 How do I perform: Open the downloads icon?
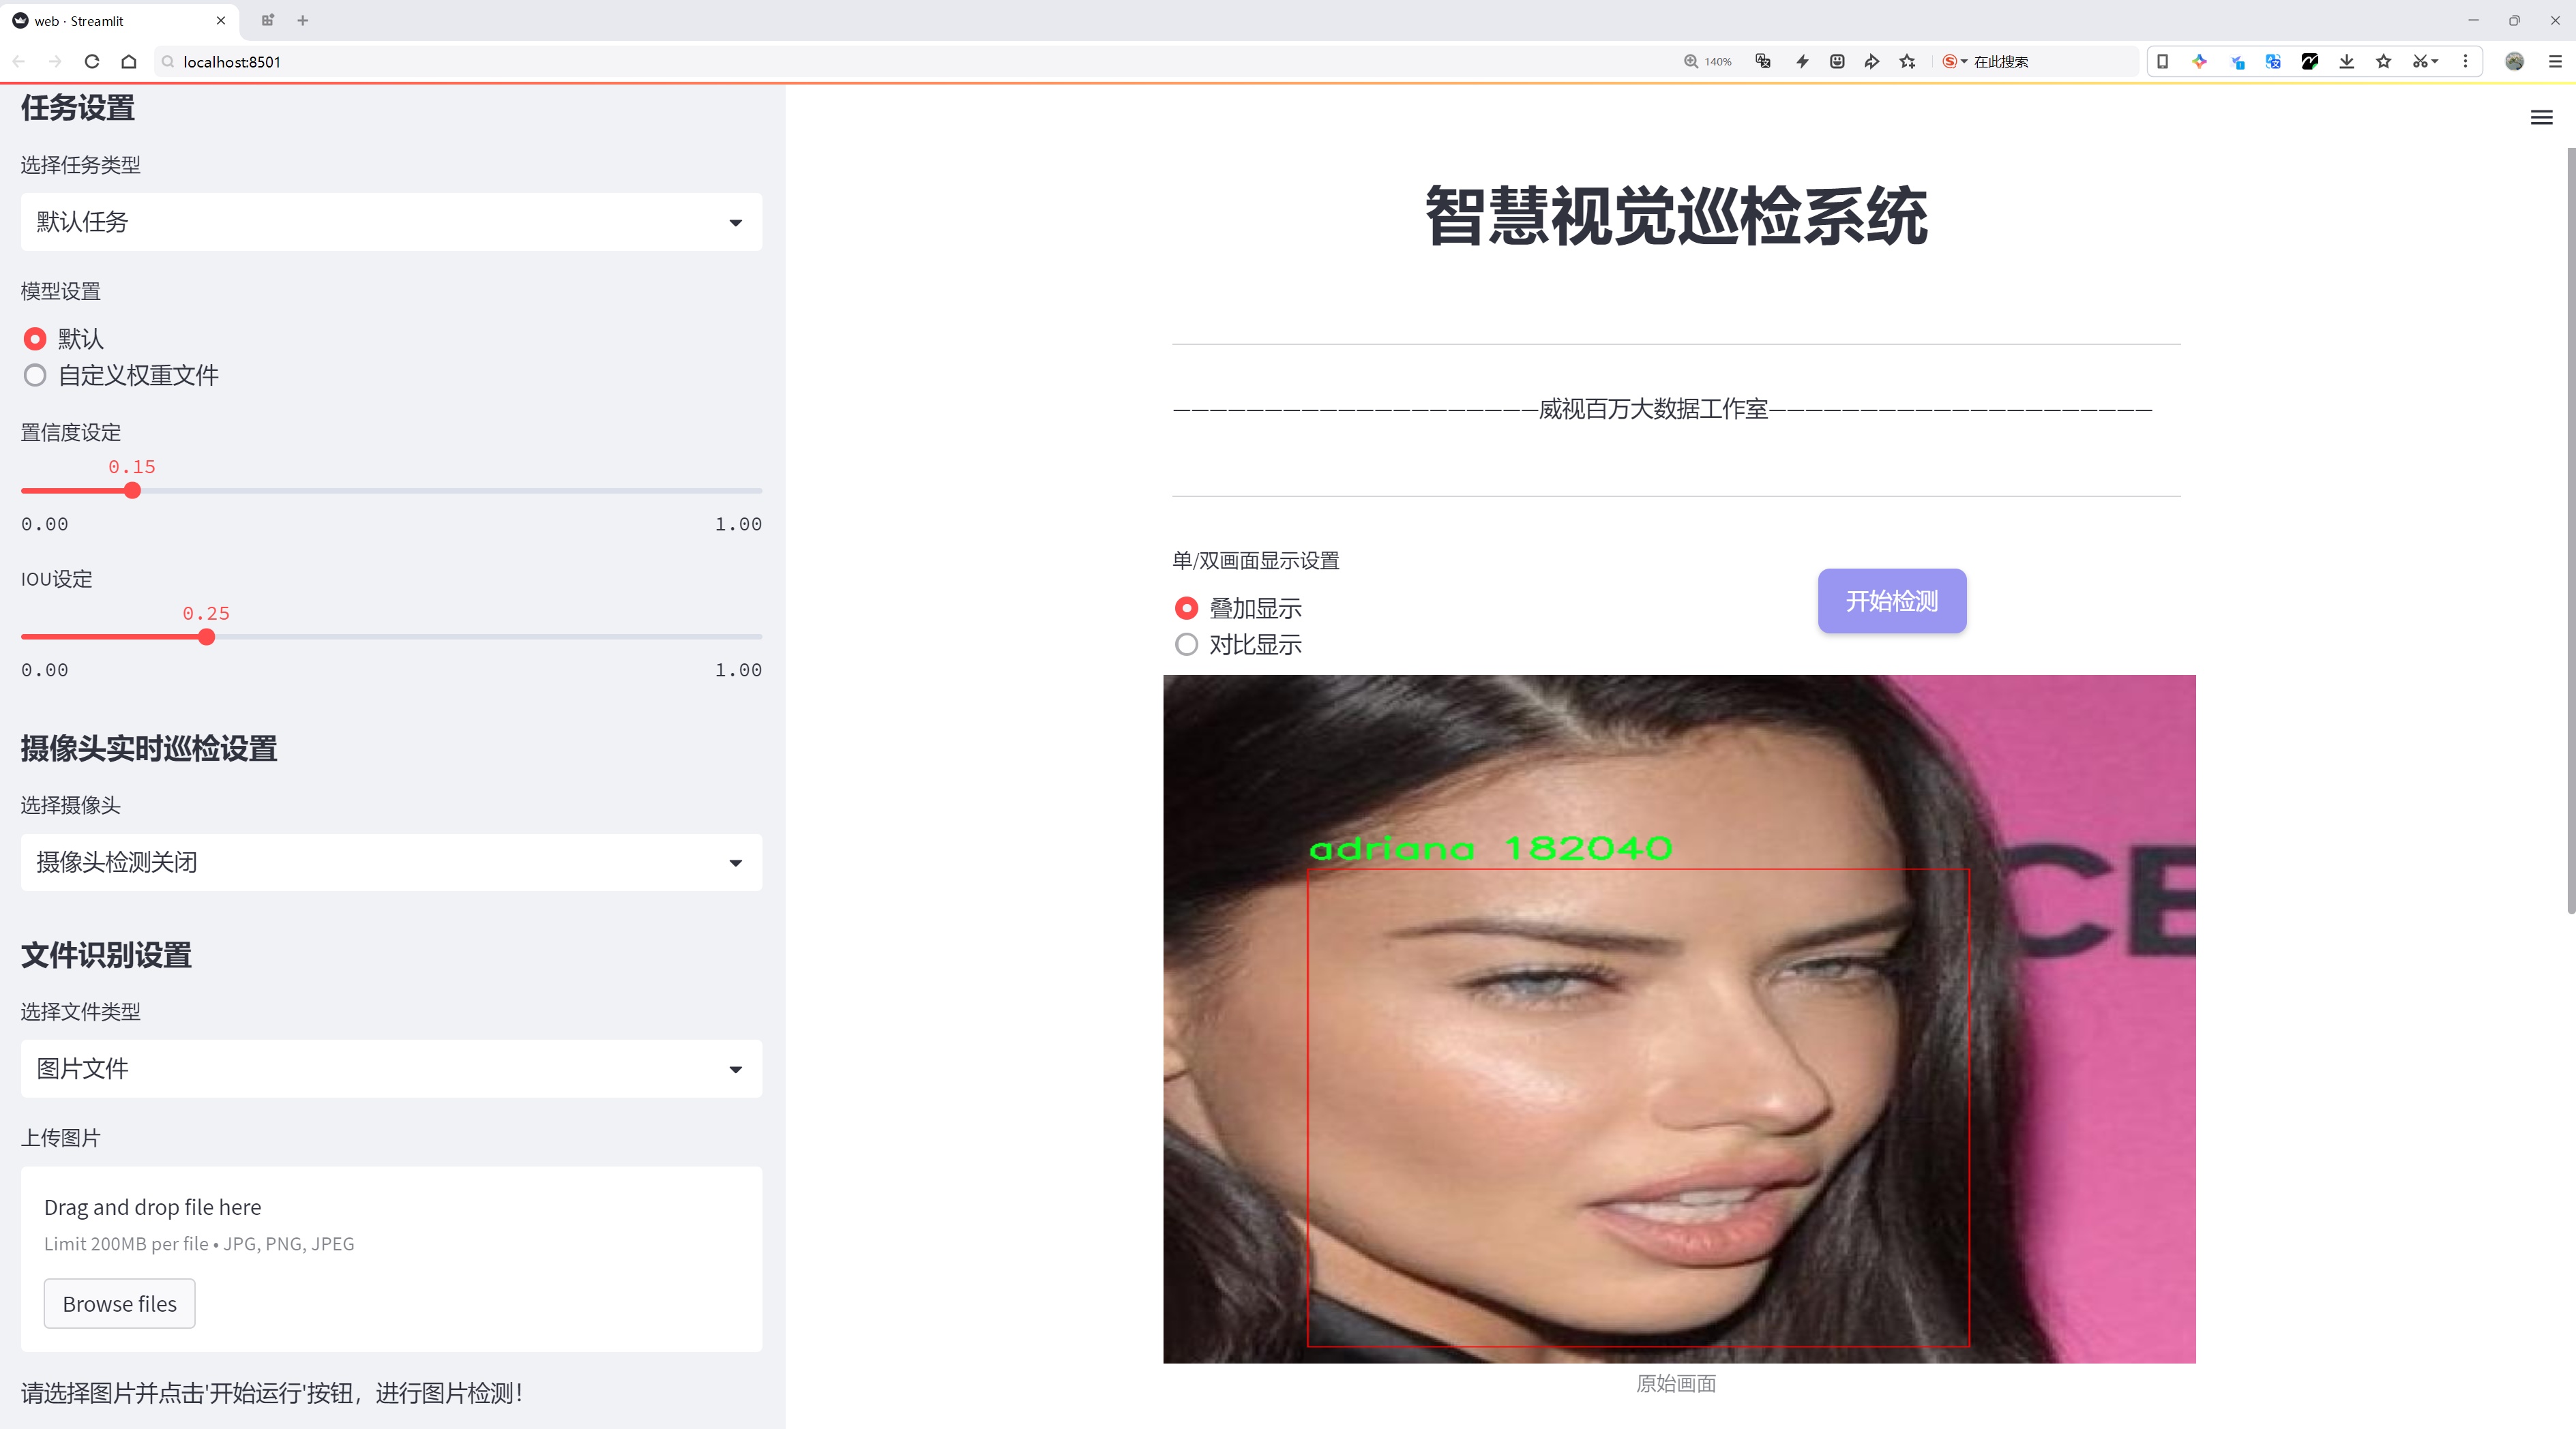click(2347, 62)
